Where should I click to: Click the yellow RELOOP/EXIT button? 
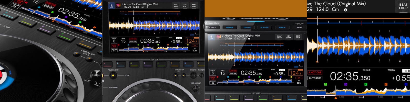coord(113,75)
